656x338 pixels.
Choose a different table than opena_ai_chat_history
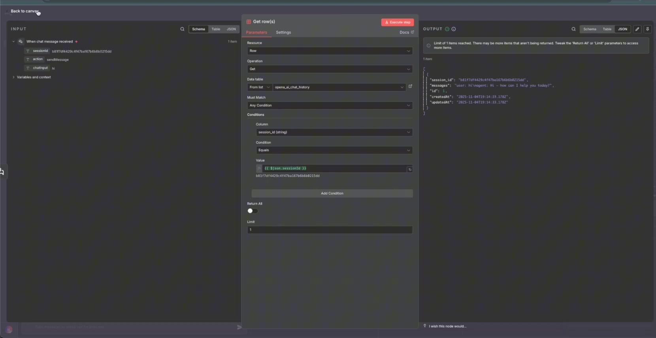tap(339, 87)
